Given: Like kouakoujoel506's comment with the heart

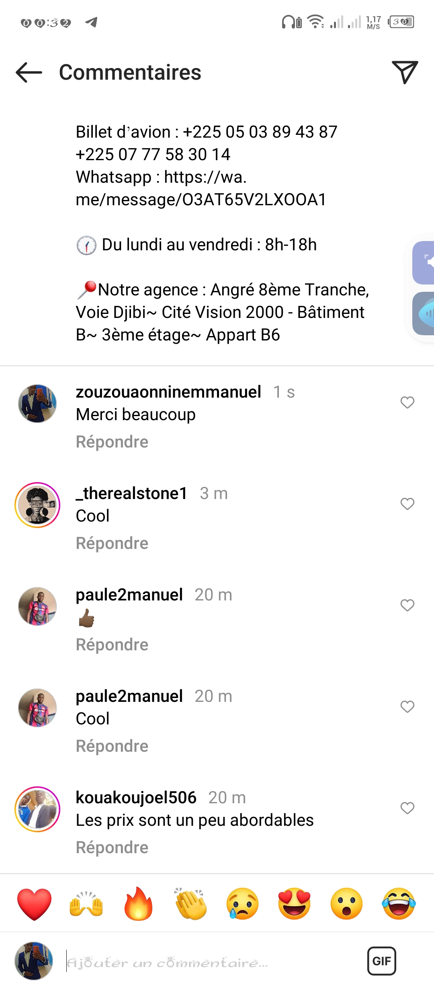Looking at the screenshot, I should [x=407, y=808].
